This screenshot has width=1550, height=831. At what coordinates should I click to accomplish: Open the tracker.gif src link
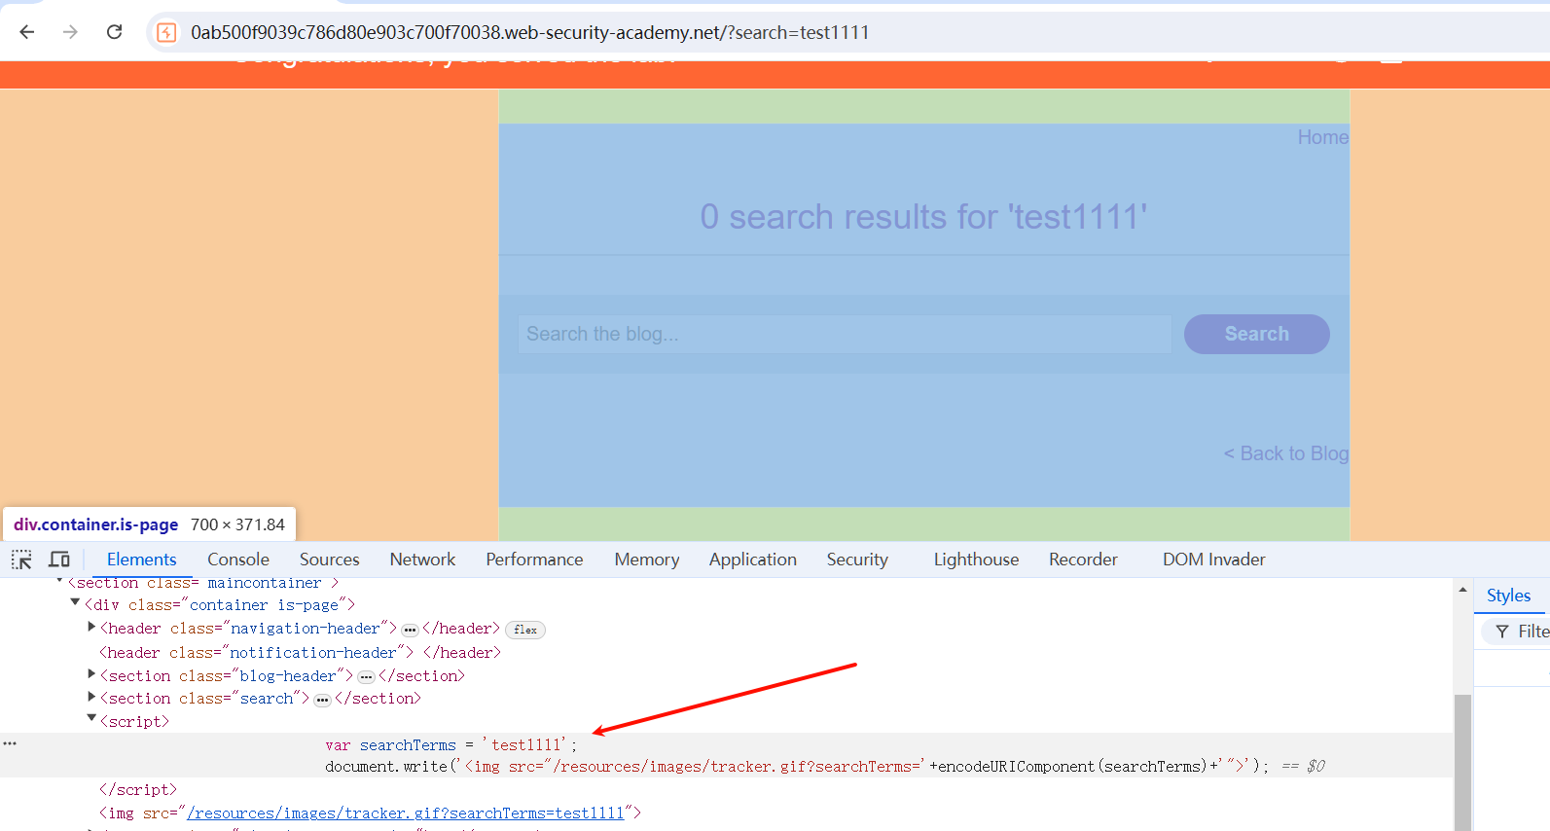pyautogui.click(x=405, y=813)
